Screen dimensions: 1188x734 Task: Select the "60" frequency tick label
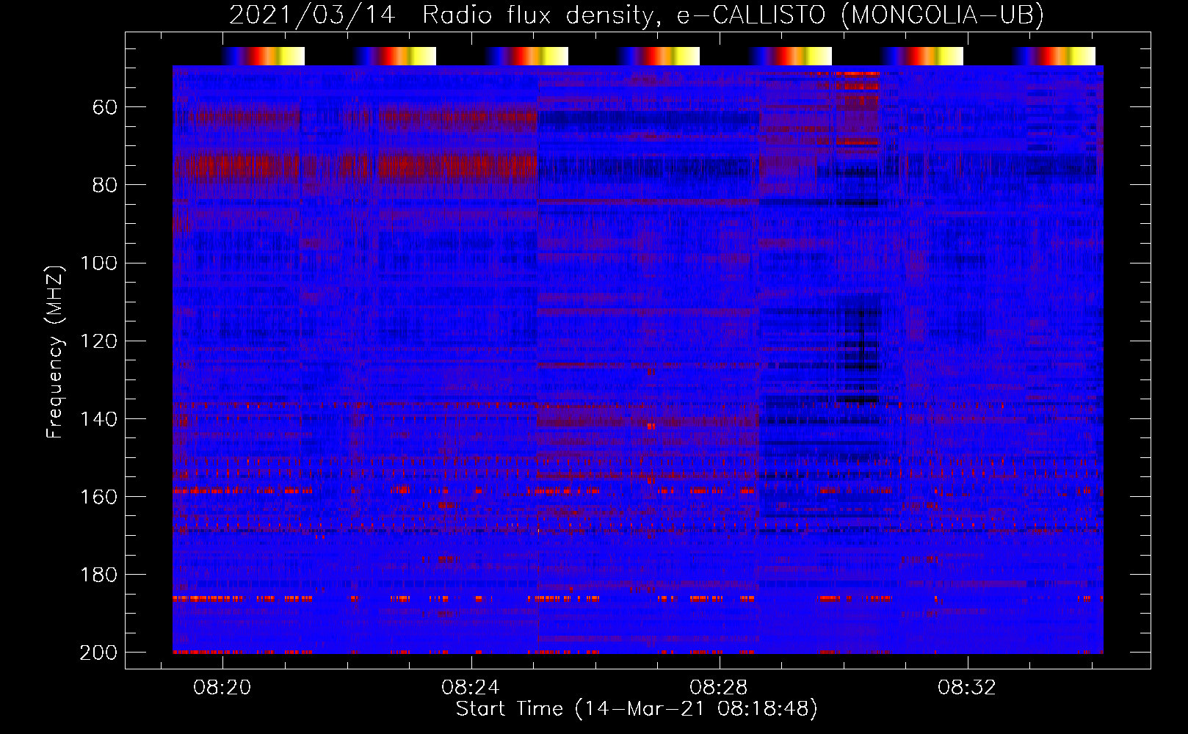[105, 107]
